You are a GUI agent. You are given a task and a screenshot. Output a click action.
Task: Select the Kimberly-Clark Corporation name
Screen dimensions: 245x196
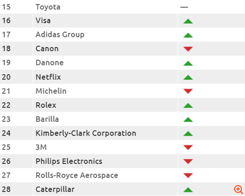pos(86,133)
